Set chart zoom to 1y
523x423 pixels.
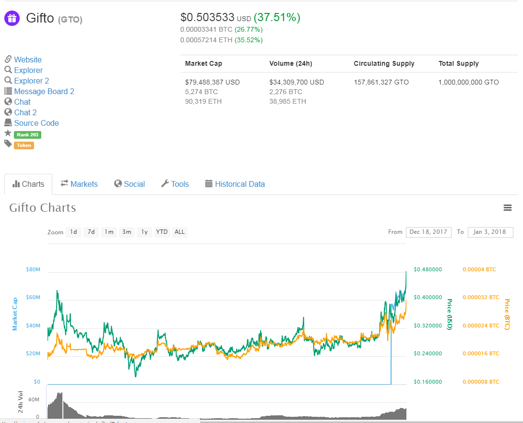pos(144,232)
